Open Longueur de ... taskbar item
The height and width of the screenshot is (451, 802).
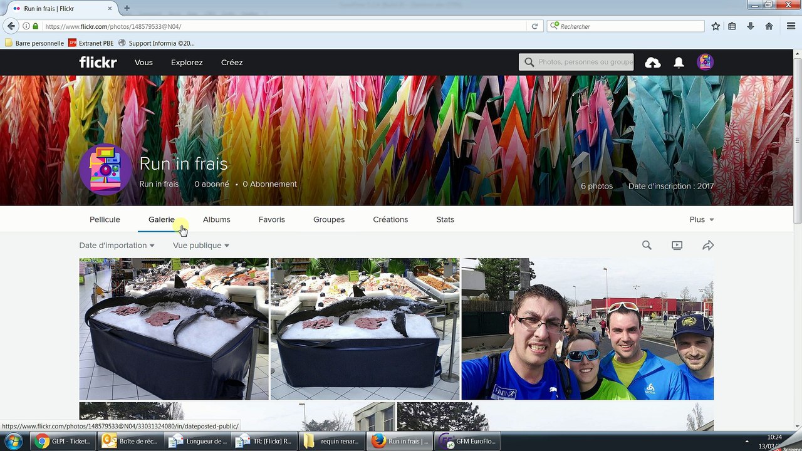(x=197, y=441)
